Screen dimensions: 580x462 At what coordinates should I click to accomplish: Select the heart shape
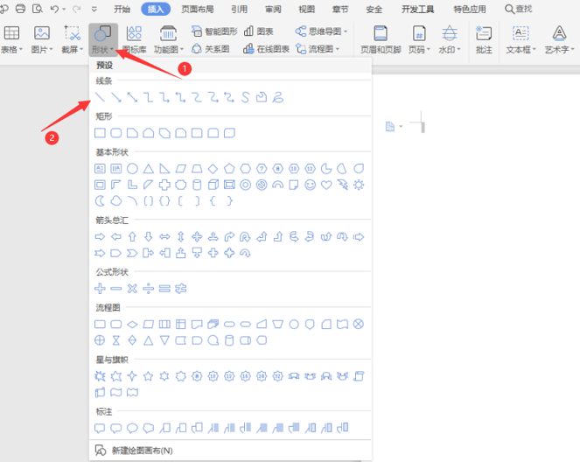(x=326, y=185)
